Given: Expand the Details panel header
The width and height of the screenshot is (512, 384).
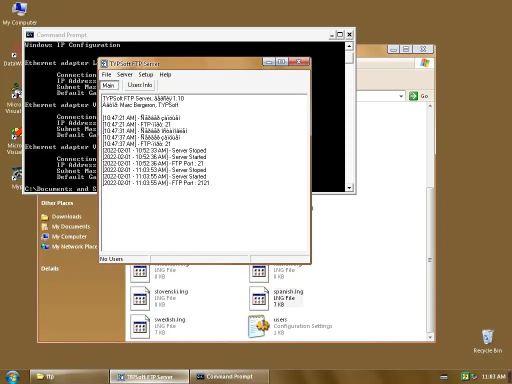Looking at the screenshot, I should 50,268.
